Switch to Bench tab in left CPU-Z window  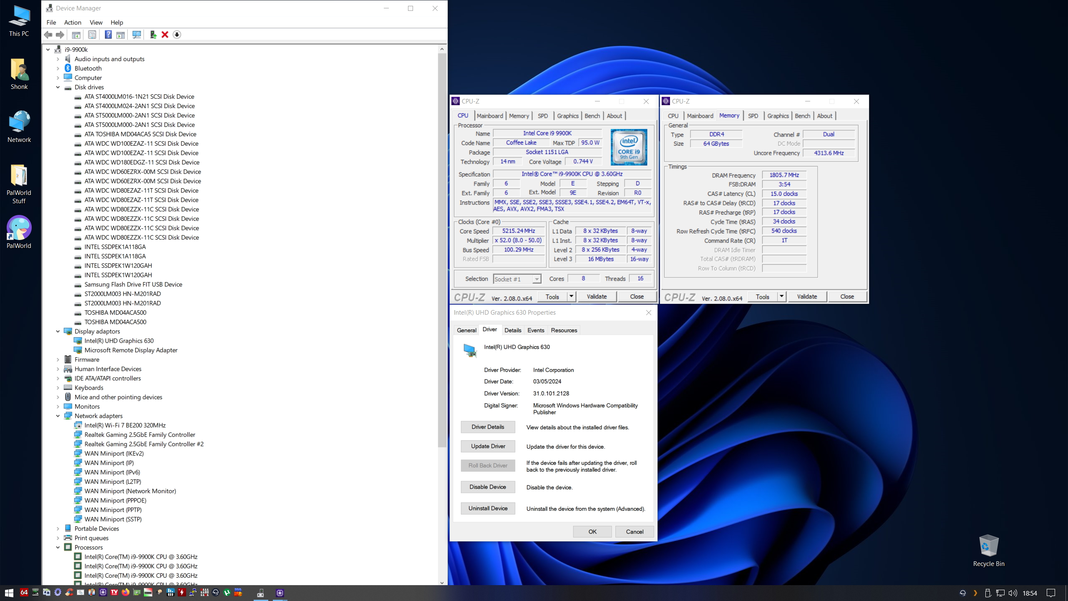[592, 116]
